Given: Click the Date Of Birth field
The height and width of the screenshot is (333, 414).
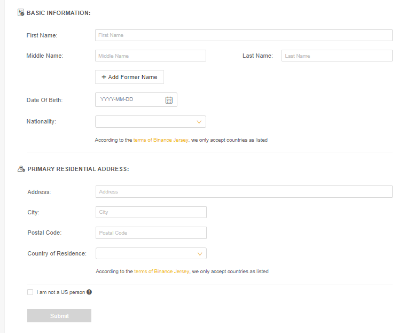Looking at the screenshot, I should 136,99.
